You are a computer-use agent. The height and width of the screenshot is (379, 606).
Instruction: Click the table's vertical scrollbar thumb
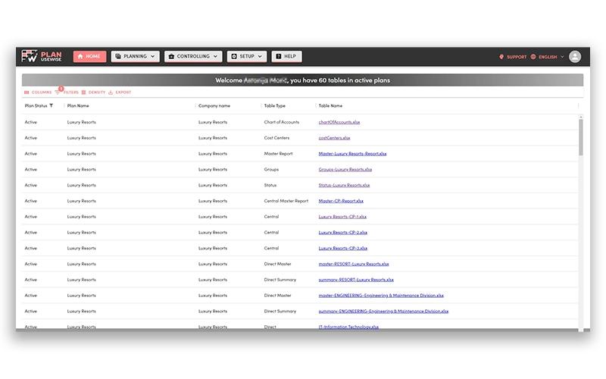pos(580,137)
